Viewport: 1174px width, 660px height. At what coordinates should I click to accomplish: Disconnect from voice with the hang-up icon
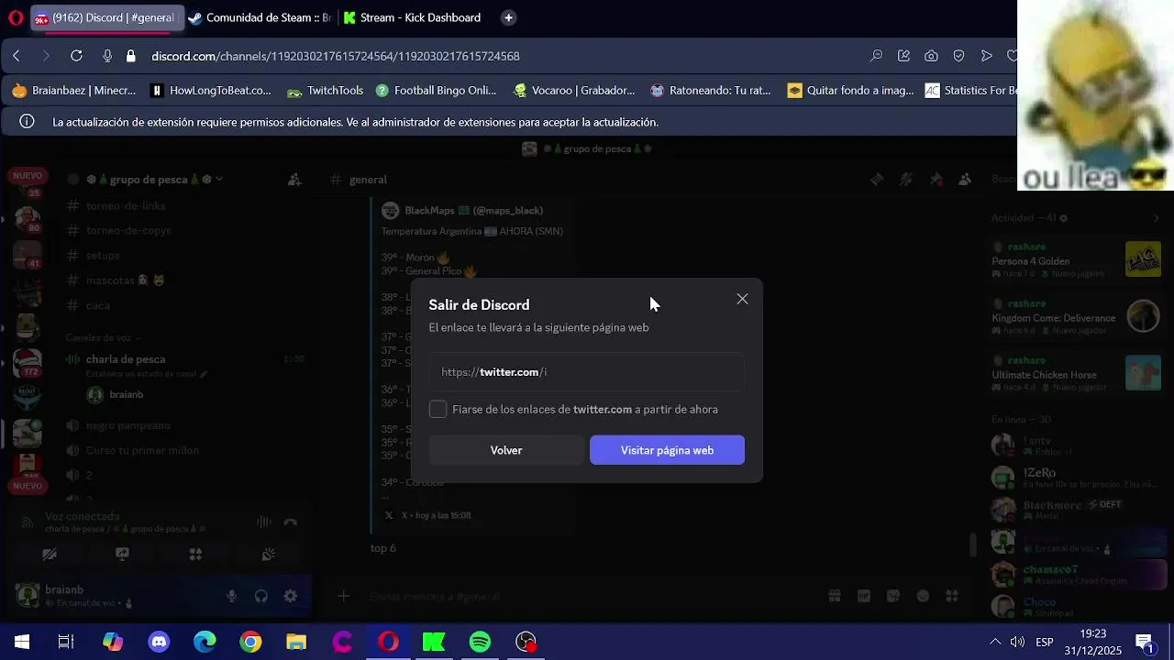click(x=290, y=522)
